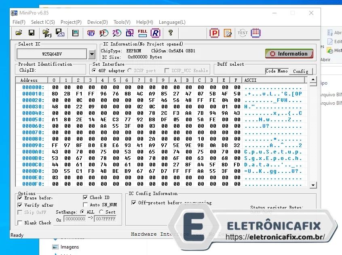Open the File(F) menu
The image size is (342, 255).
pyautogui.click(x=19, y=22)
